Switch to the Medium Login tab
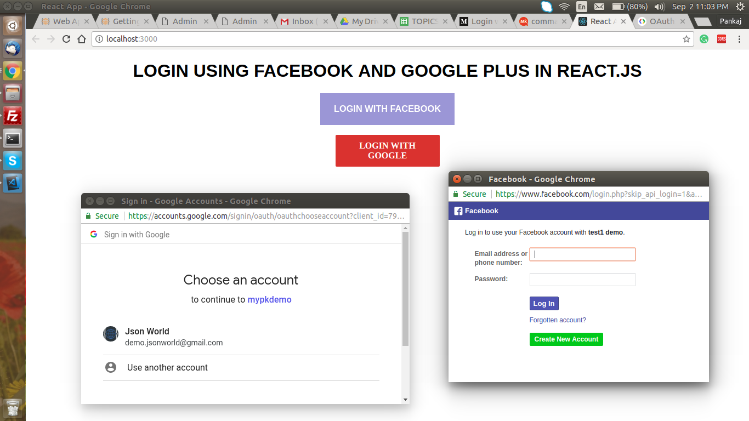The height and width of the screenshot is (421, 749). 484,21
